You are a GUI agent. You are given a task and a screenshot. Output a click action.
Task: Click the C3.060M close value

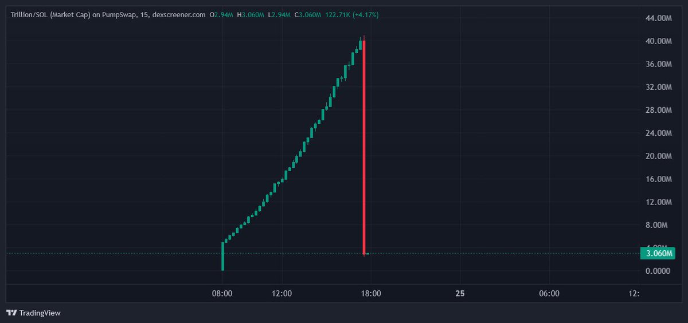tap(309, 15)
